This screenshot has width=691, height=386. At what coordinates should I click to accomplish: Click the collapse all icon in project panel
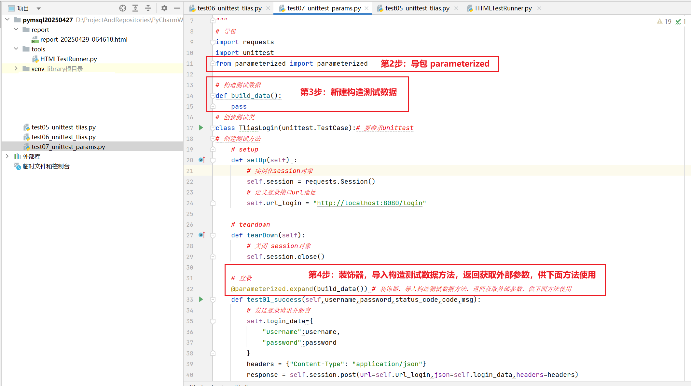click(148, 8)
